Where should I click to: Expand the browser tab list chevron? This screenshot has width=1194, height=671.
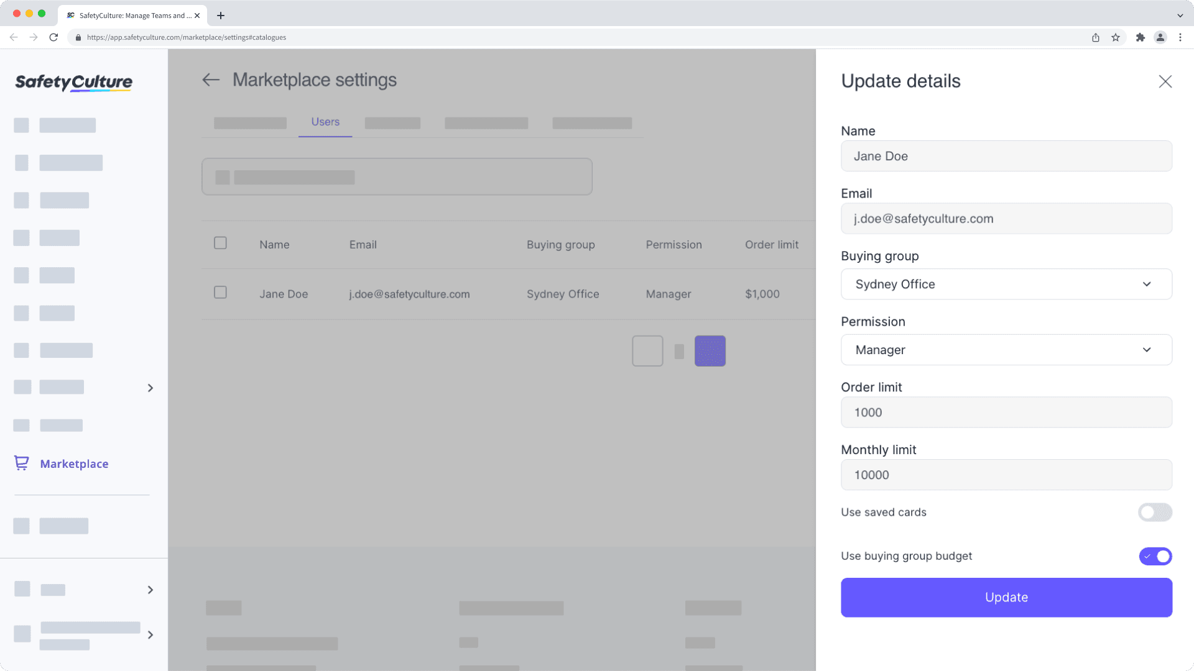tap(1180, 16)
